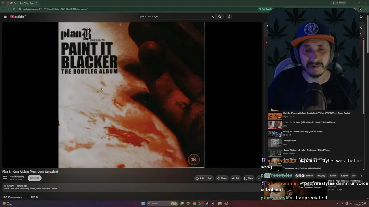The image size is (369, 207).
Task: Open 2Pac - Do For Love thumbnail
Action: click(x=275, y=125)
